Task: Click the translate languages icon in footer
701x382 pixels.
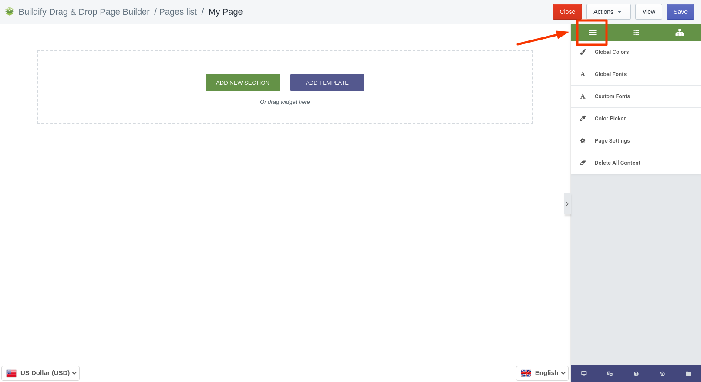Action: coord(610,374)
